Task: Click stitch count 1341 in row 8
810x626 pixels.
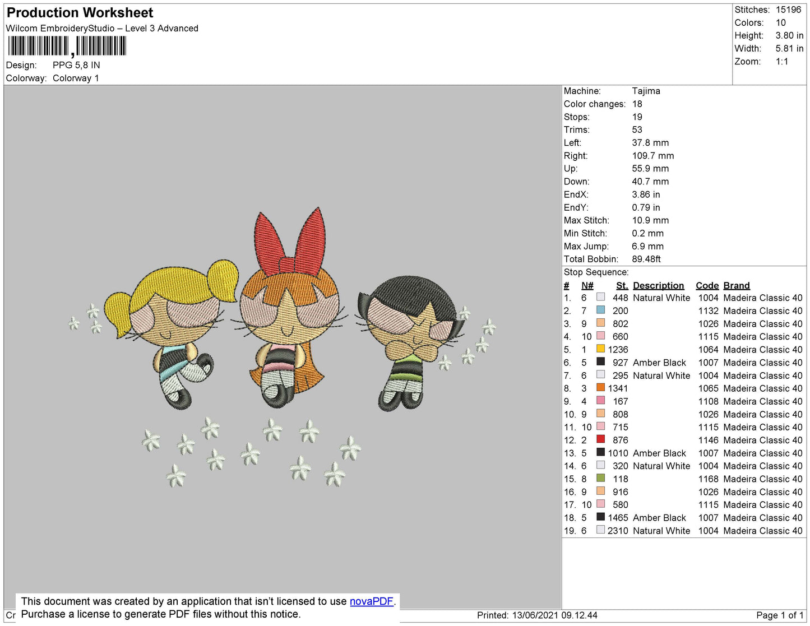Action: coord(618,388)
